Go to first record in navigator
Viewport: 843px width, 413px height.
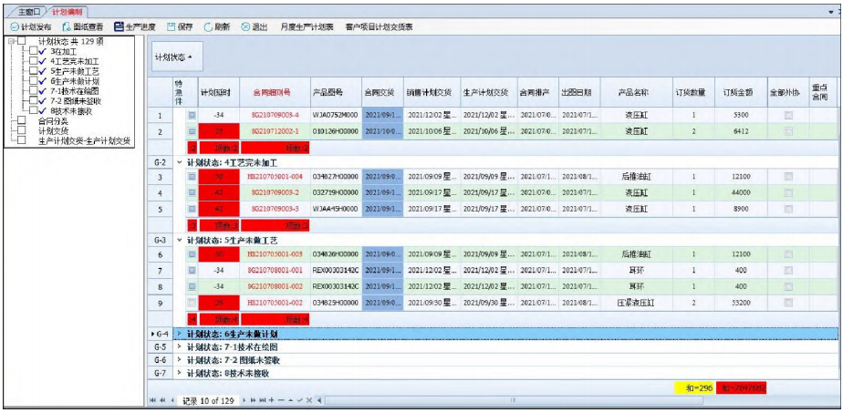point(153,400)
